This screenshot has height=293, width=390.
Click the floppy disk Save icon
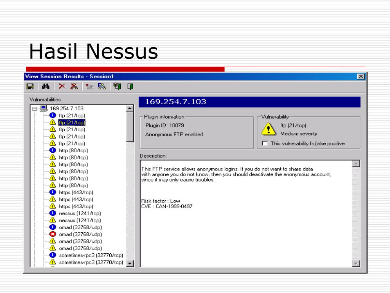point(30,87)
